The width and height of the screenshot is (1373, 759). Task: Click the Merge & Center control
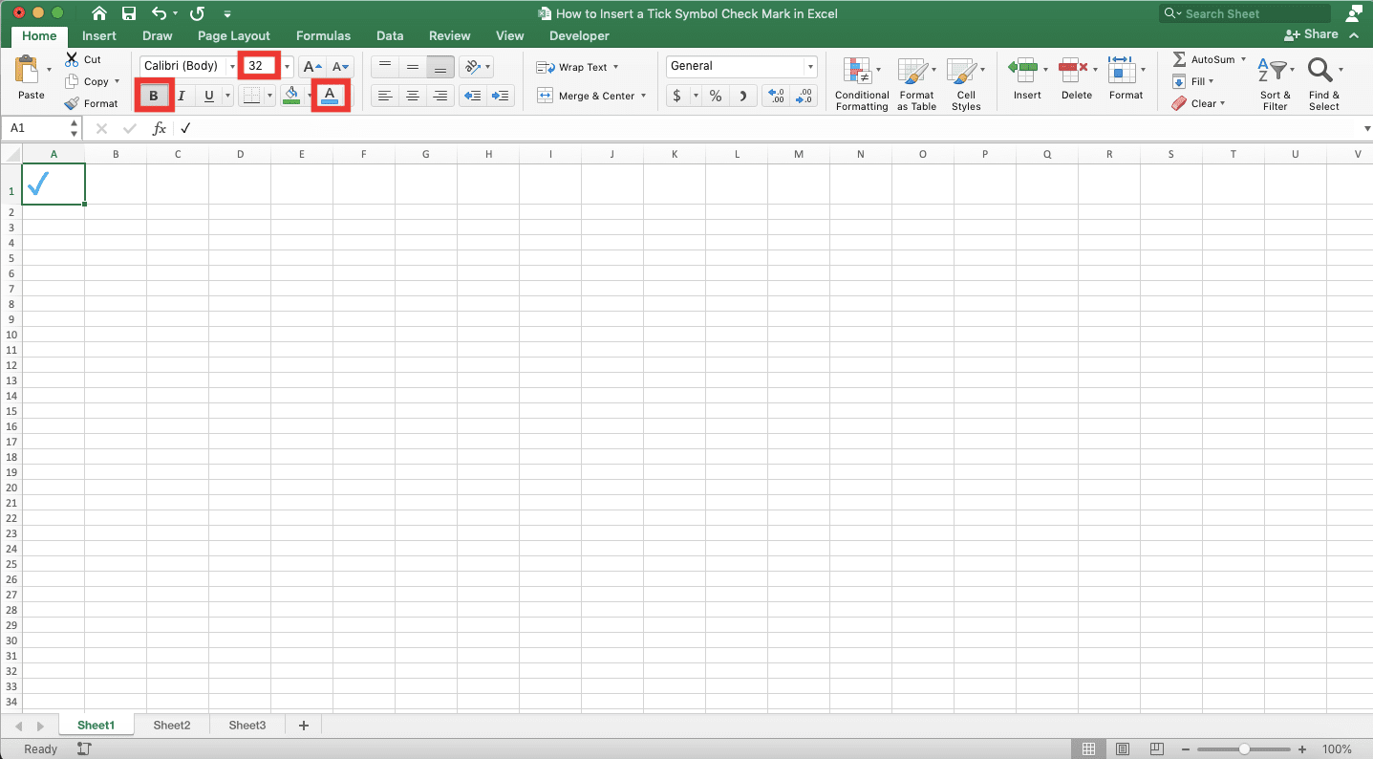[x=587, y=96]
